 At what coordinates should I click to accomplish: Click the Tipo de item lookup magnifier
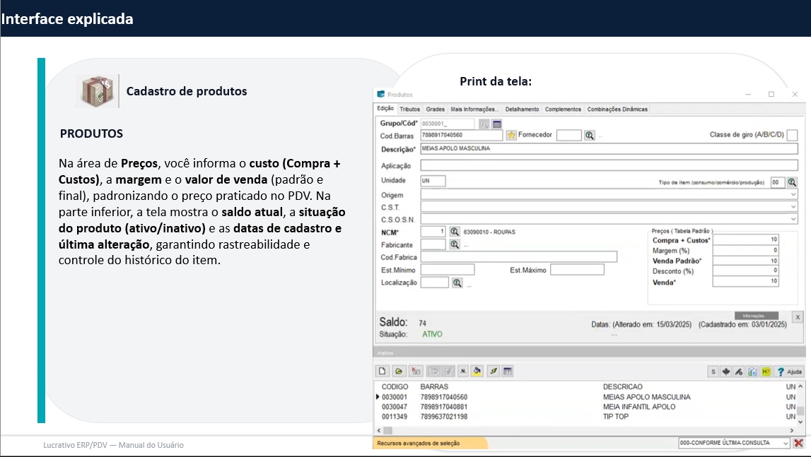point(792,182)
